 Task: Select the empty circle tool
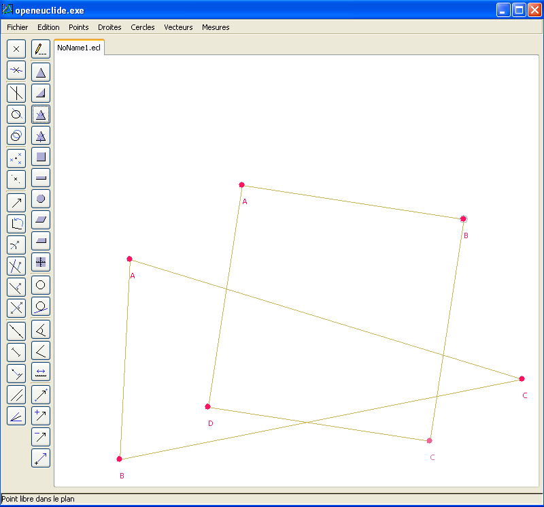tap(41, 285)
